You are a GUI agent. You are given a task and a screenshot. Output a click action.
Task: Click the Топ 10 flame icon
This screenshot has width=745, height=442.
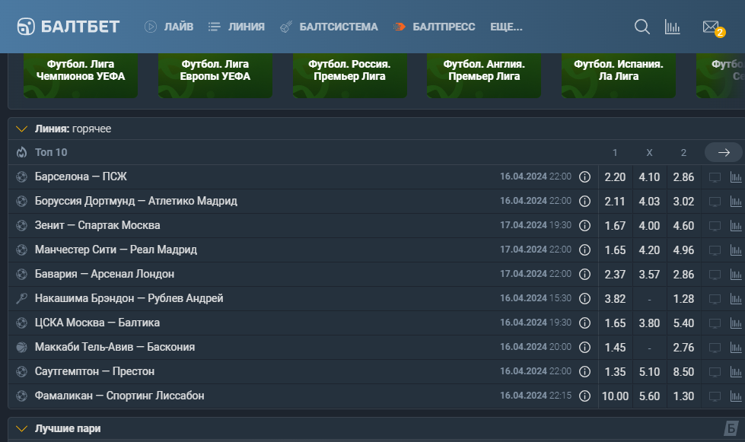click(22, 152)
